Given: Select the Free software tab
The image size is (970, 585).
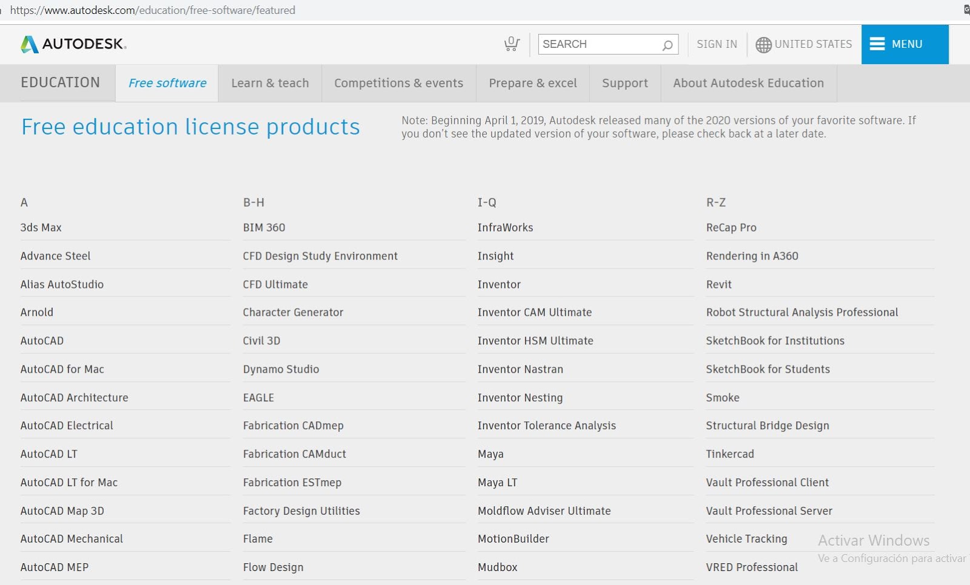Looking at the screenshot, I should 167,83.
